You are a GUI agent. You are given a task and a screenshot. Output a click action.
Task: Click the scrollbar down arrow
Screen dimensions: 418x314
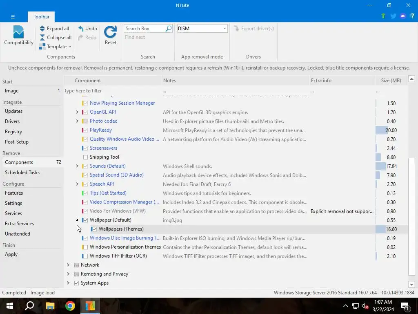tap(411, 285)
